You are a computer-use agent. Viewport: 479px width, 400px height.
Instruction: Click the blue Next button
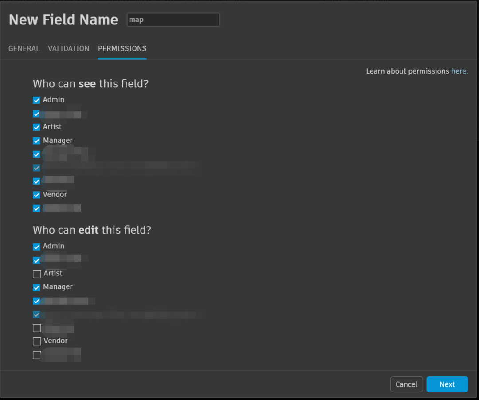tap(447, 384)
